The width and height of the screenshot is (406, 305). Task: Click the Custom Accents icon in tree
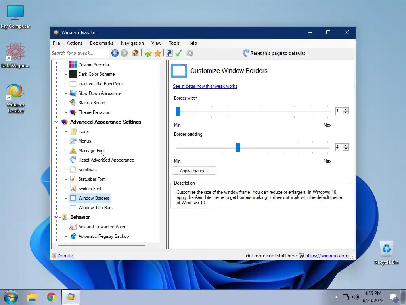point(73,65)
